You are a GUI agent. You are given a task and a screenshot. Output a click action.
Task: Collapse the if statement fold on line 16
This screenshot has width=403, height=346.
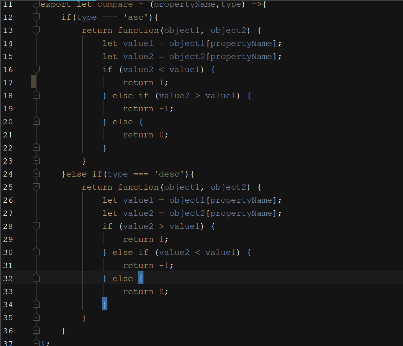(x=36, y=69)
